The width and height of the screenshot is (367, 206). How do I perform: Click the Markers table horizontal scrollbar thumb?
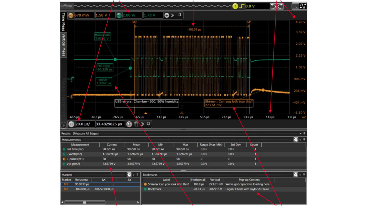click(85, 202)
